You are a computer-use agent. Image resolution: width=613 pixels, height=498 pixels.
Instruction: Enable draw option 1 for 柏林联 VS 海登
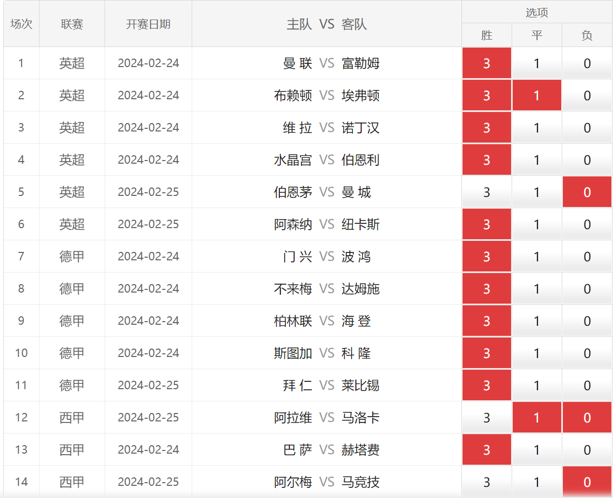coord(537,321)
